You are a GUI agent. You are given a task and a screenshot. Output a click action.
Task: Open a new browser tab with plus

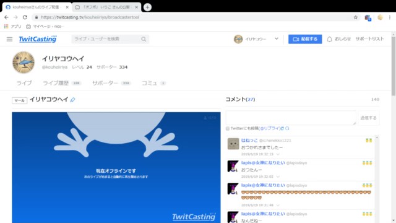pos(147,7)
